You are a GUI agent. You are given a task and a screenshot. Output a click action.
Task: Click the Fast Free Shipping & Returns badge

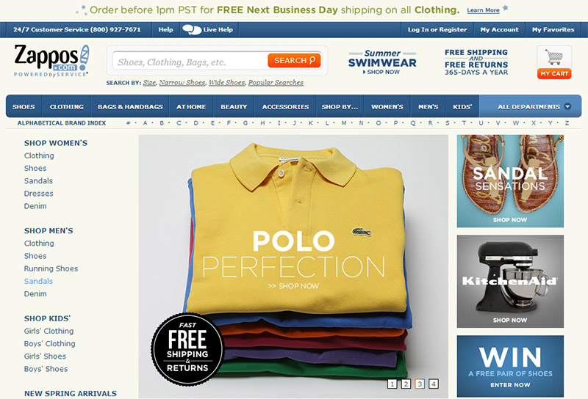tap(187, 349)
